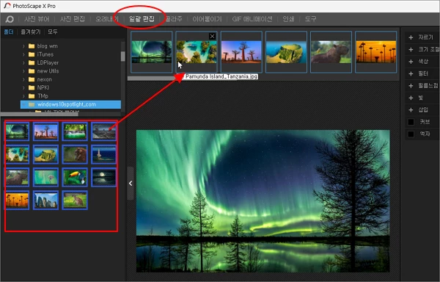Expand the blog wm folder chevron
The image size is (440, 282).
(x=23, y=46)
